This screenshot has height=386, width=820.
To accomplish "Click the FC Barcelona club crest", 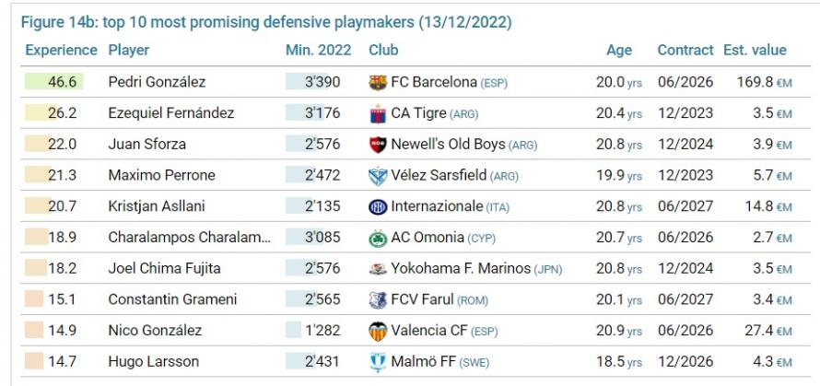I will tap(378, 83).
